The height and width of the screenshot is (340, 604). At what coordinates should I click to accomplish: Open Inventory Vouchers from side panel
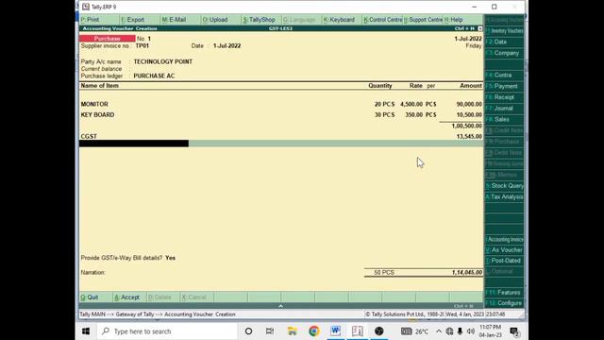[504, 31]
